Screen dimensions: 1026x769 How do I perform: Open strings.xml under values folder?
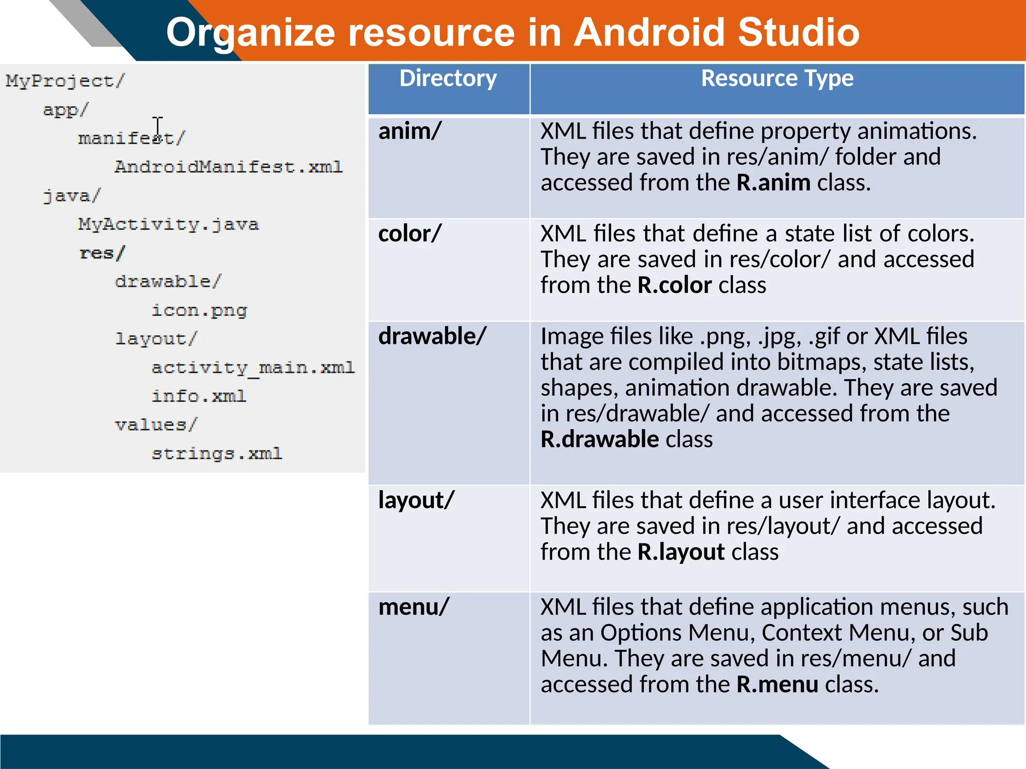tap(216, 454)
